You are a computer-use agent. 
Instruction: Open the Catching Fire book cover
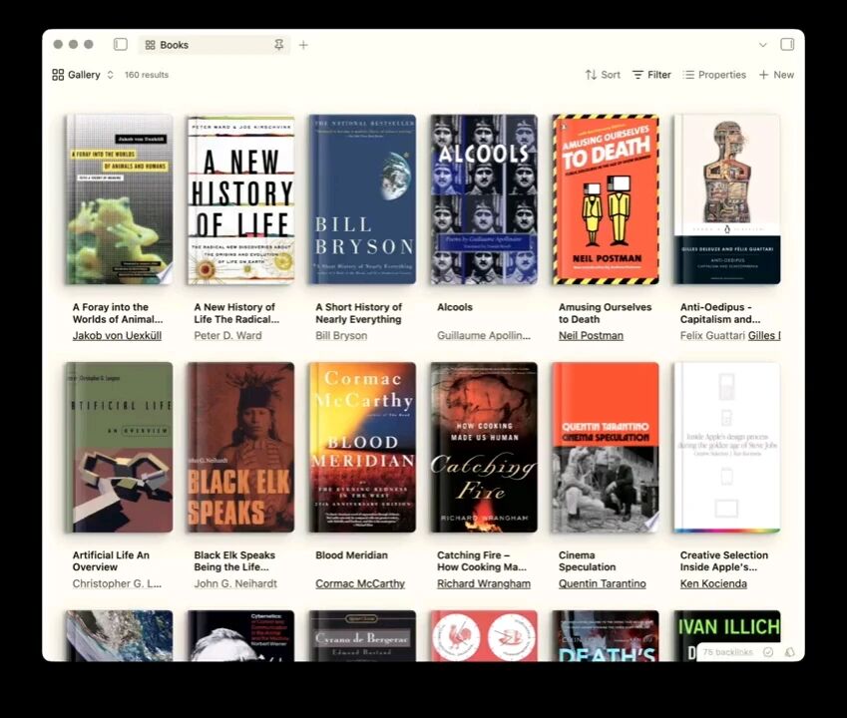(x=484, y=447)
